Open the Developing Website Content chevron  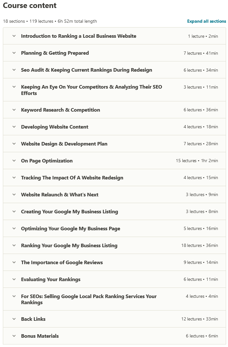pos(14,127)
